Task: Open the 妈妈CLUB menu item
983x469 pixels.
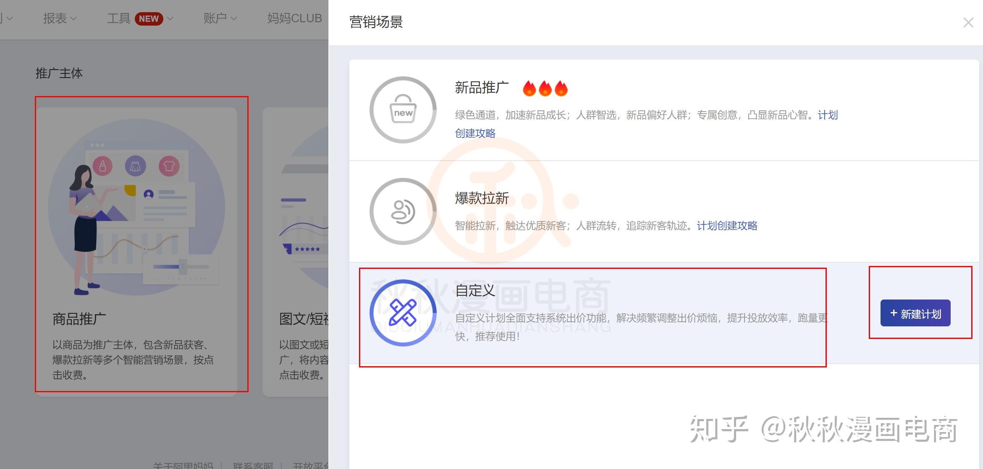Action: (294, 18)
